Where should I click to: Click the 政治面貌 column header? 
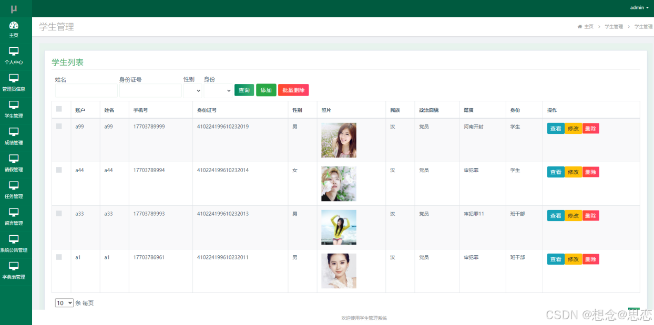(428, 110)
